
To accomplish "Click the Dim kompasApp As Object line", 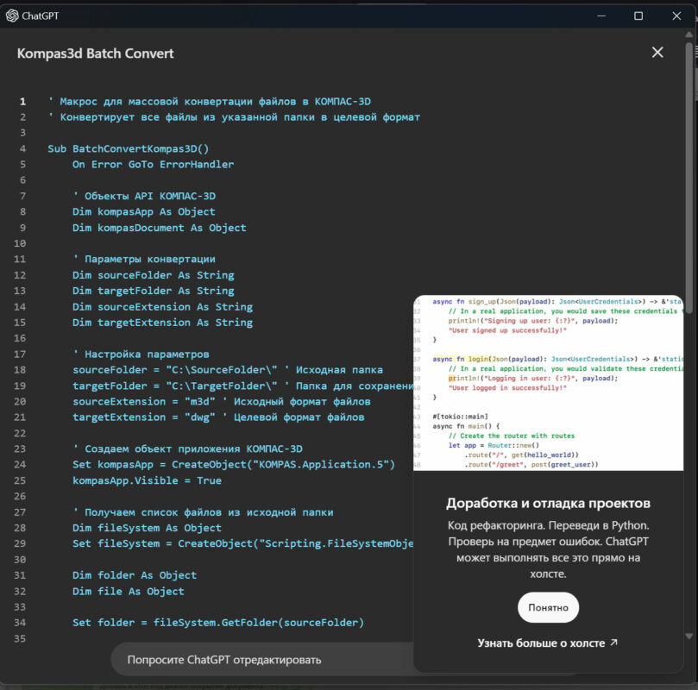I will click(x=144, y=212).
